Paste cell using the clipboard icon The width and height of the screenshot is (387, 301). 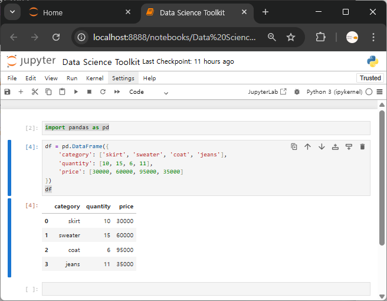(62, 92)
